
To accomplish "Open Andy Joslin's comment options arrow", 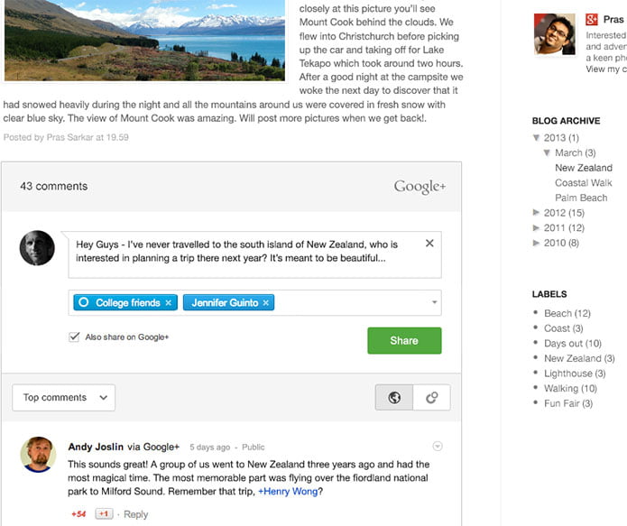I will (x=438, y=446).
